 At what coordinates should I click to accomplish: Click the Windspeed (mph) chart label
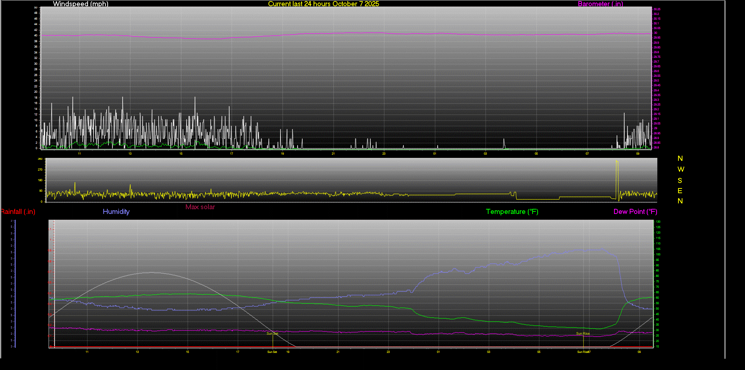pyautogui.click(x=80, y=4)
